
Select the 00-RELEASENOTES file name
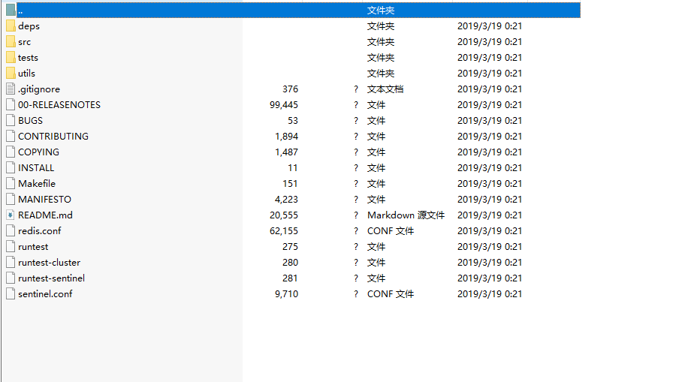click(x=59, y=105)
